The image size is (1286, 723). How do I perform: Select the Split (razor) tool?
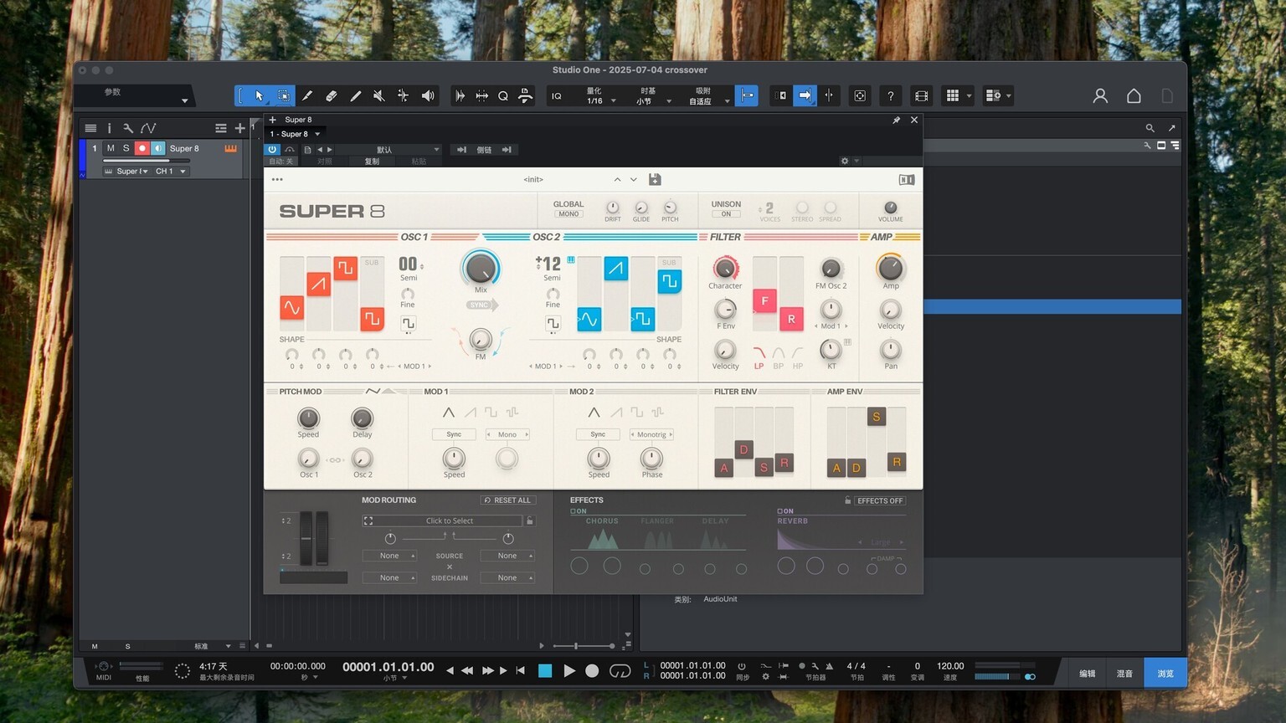pyautogui.click(x=307, y=96)
